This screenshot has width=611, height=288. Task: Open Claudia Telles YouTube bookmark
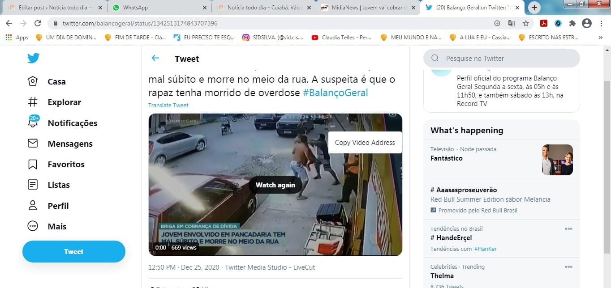click(x=341, y=38)
